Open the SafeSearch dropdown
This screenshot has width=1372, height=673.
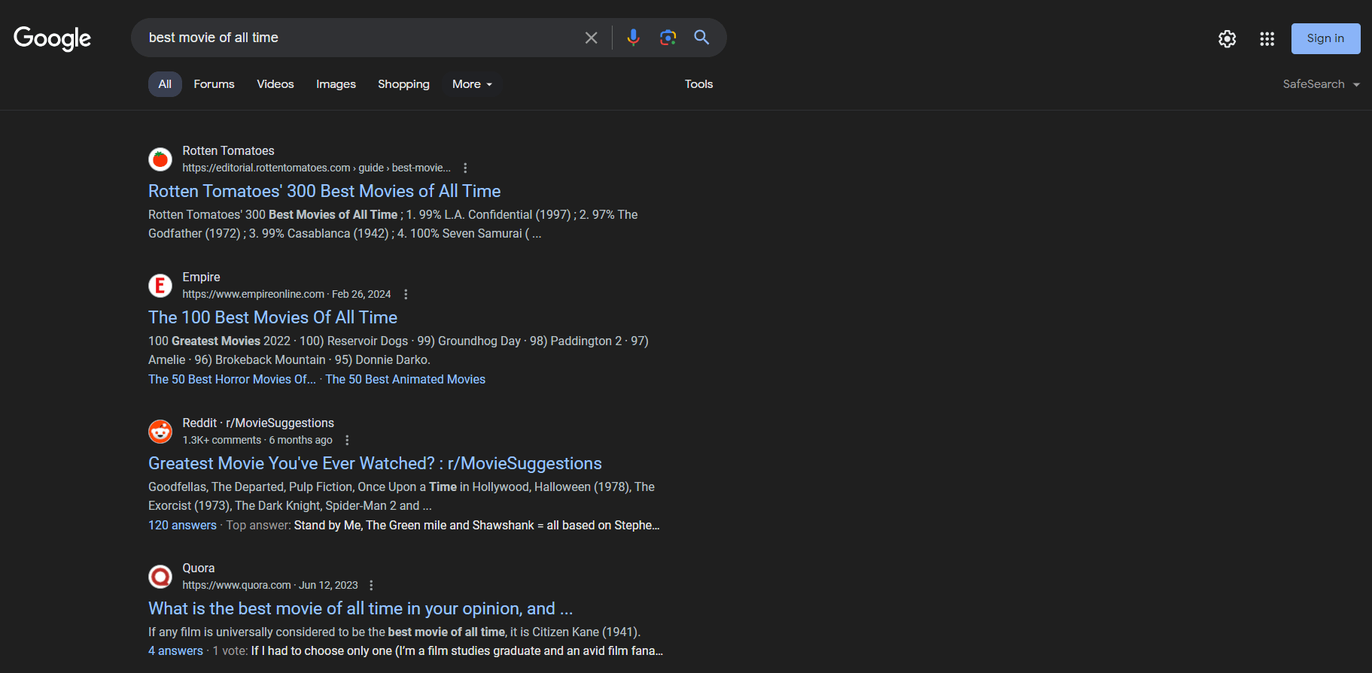pos(1322,84)
